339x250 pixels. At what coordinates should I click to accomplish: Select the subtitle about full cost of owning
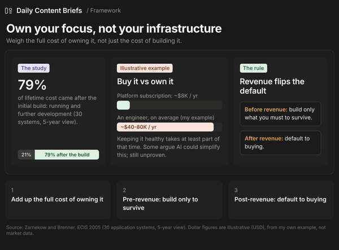94,41
